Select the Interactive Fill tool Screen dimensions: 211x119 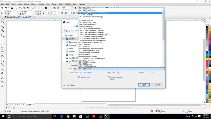(x=2, y=82)
